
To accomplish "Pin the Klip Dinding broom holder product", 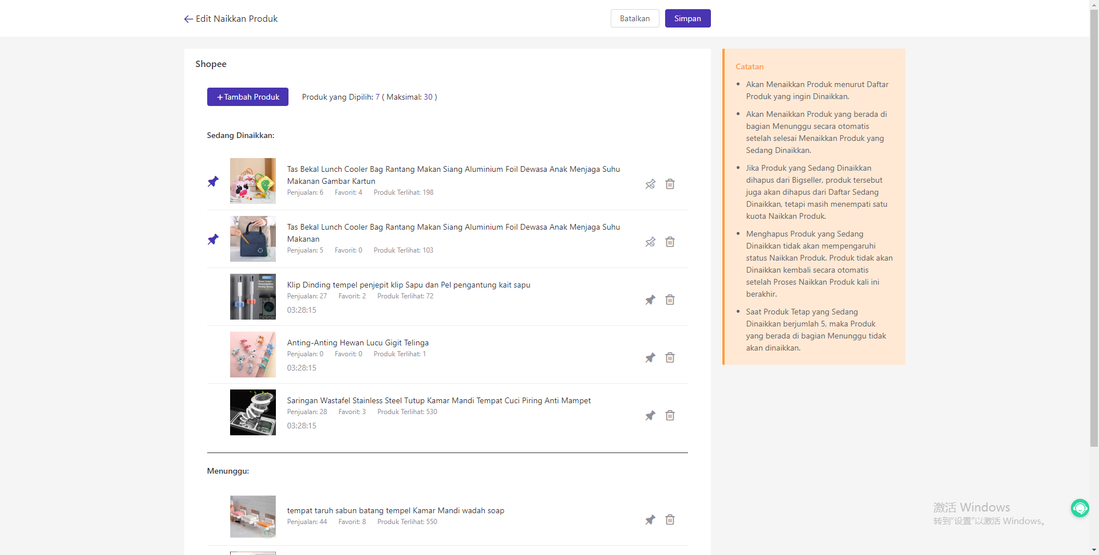I will (x=650, y=300).
